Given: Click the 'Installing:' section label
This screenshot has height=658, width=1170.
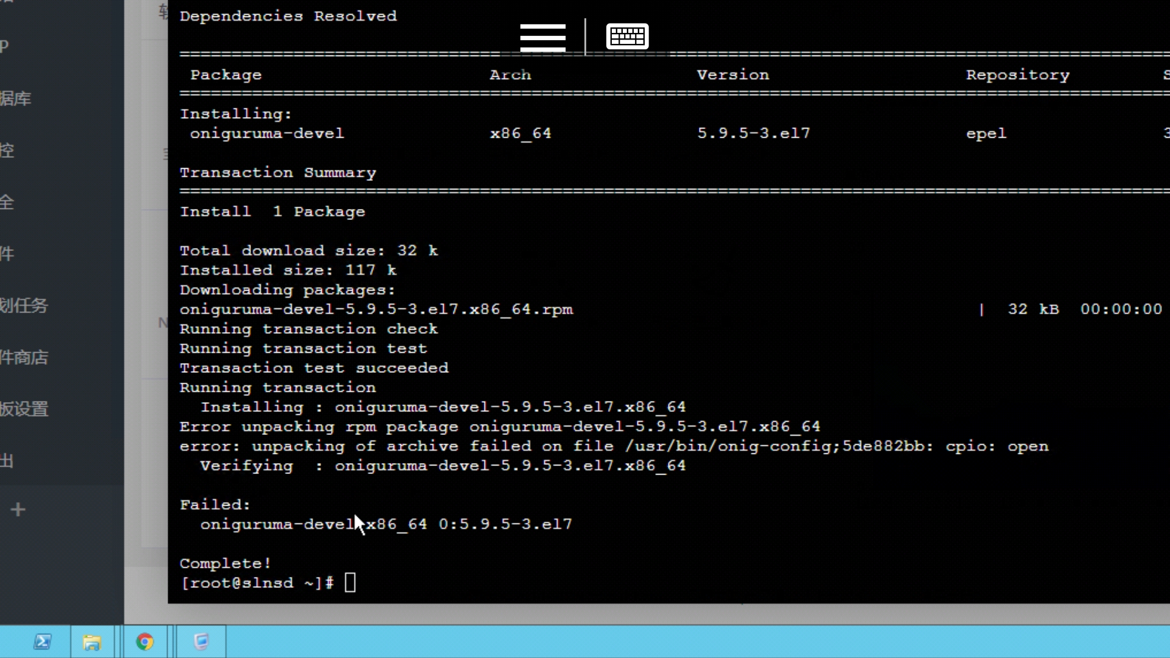Looking at the screenshot, I should tap(236, 114).
